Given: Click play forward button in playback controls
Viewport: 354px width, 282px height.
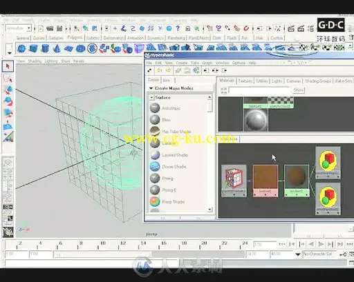Looking at the screenshot, I should [x=321, y=244].
